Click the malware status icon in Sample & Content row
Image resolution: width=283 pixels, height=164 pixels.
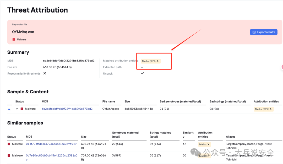tap(22, 109)
